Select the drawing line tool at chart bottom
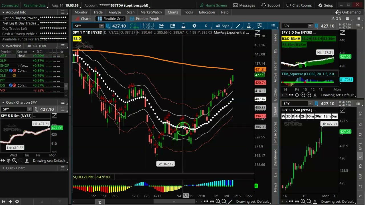The image size is (365, 205). (230, 202)
